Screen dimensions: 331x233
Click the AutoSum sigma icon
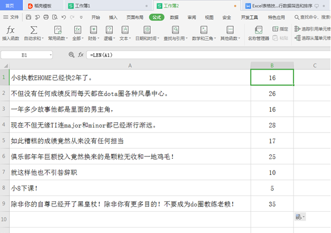34,30
